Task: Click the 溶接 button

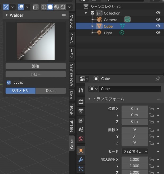Action: (36, 66)
